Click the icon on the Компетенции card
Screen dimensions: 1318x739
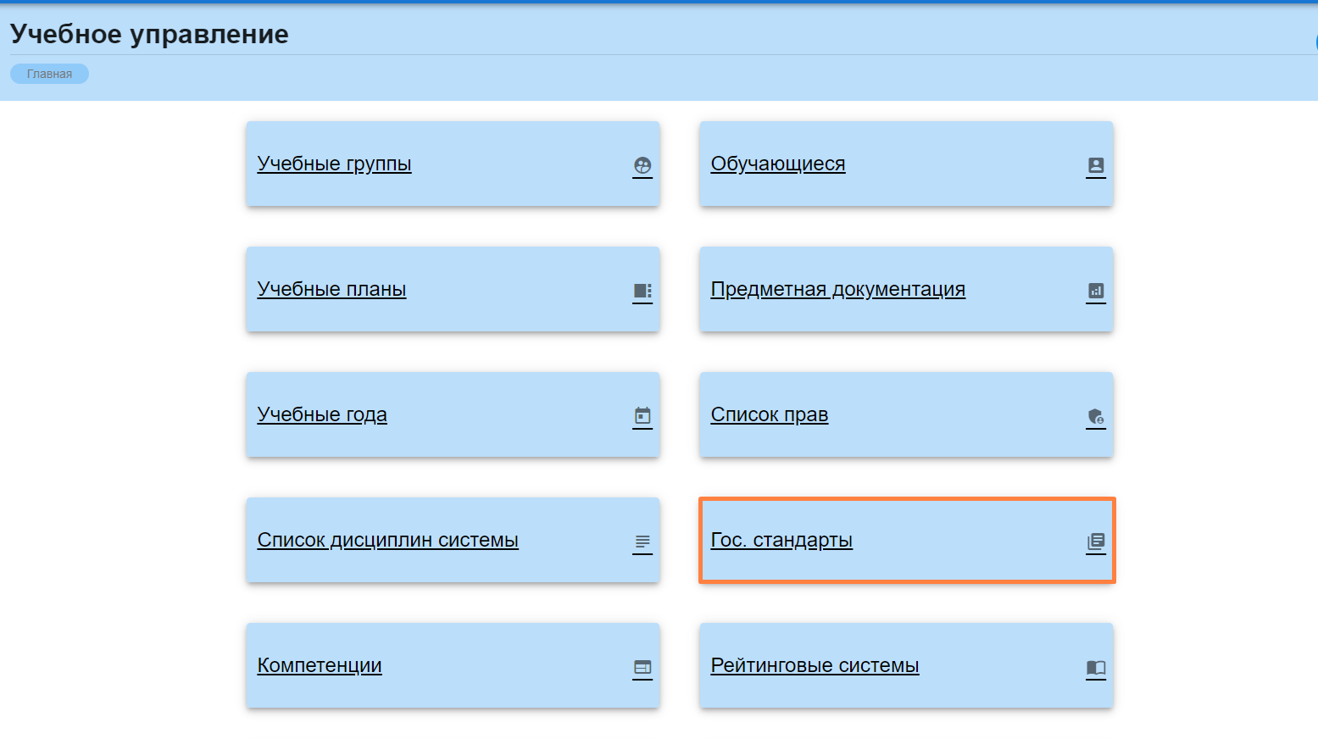point(642,667)
